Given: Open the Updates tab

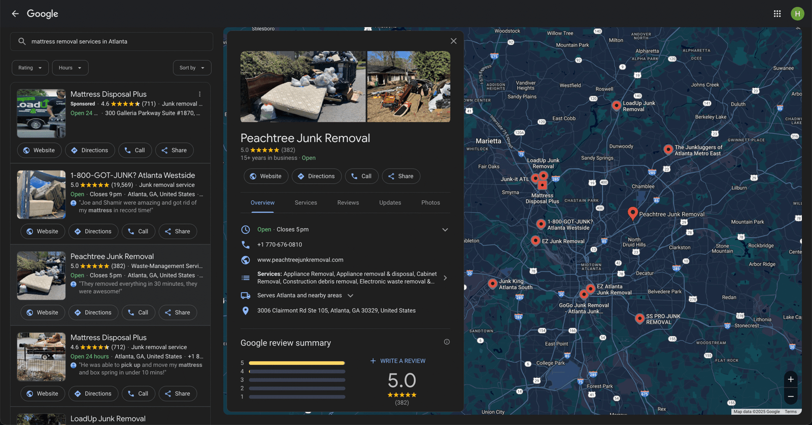Looking at the screenshot, I should pyautogui.click(x=390, y=203).
